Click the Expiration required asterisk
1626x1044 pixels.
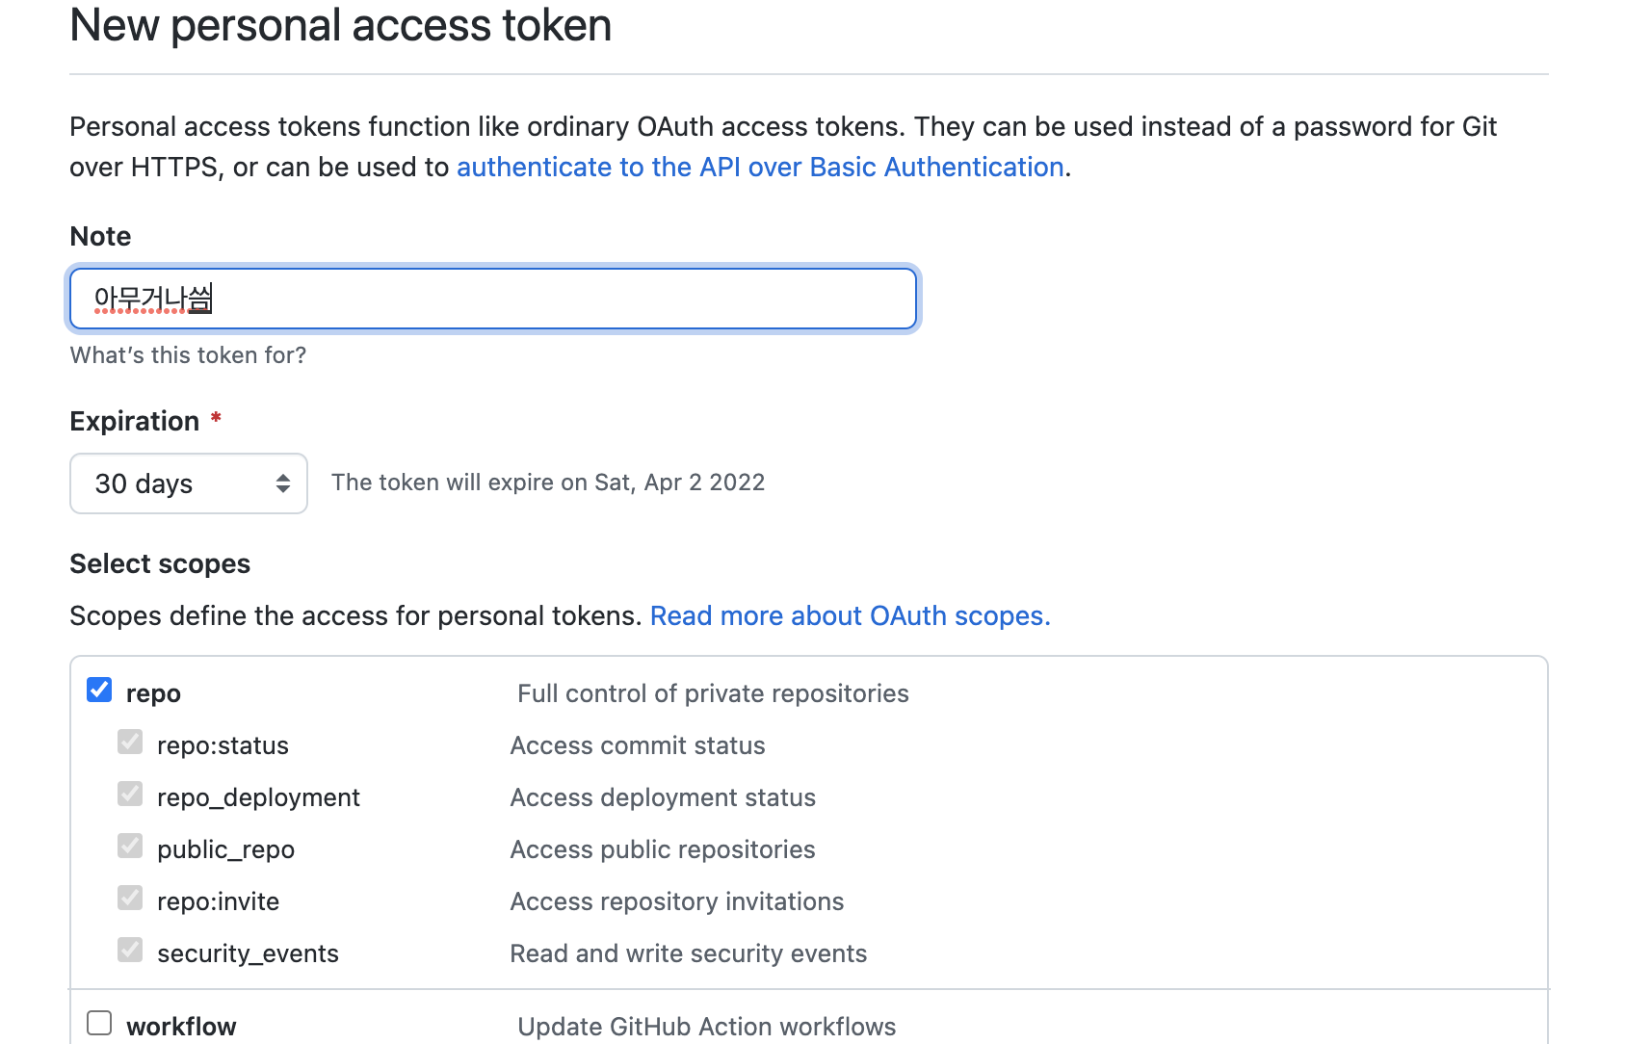[215, 418]
